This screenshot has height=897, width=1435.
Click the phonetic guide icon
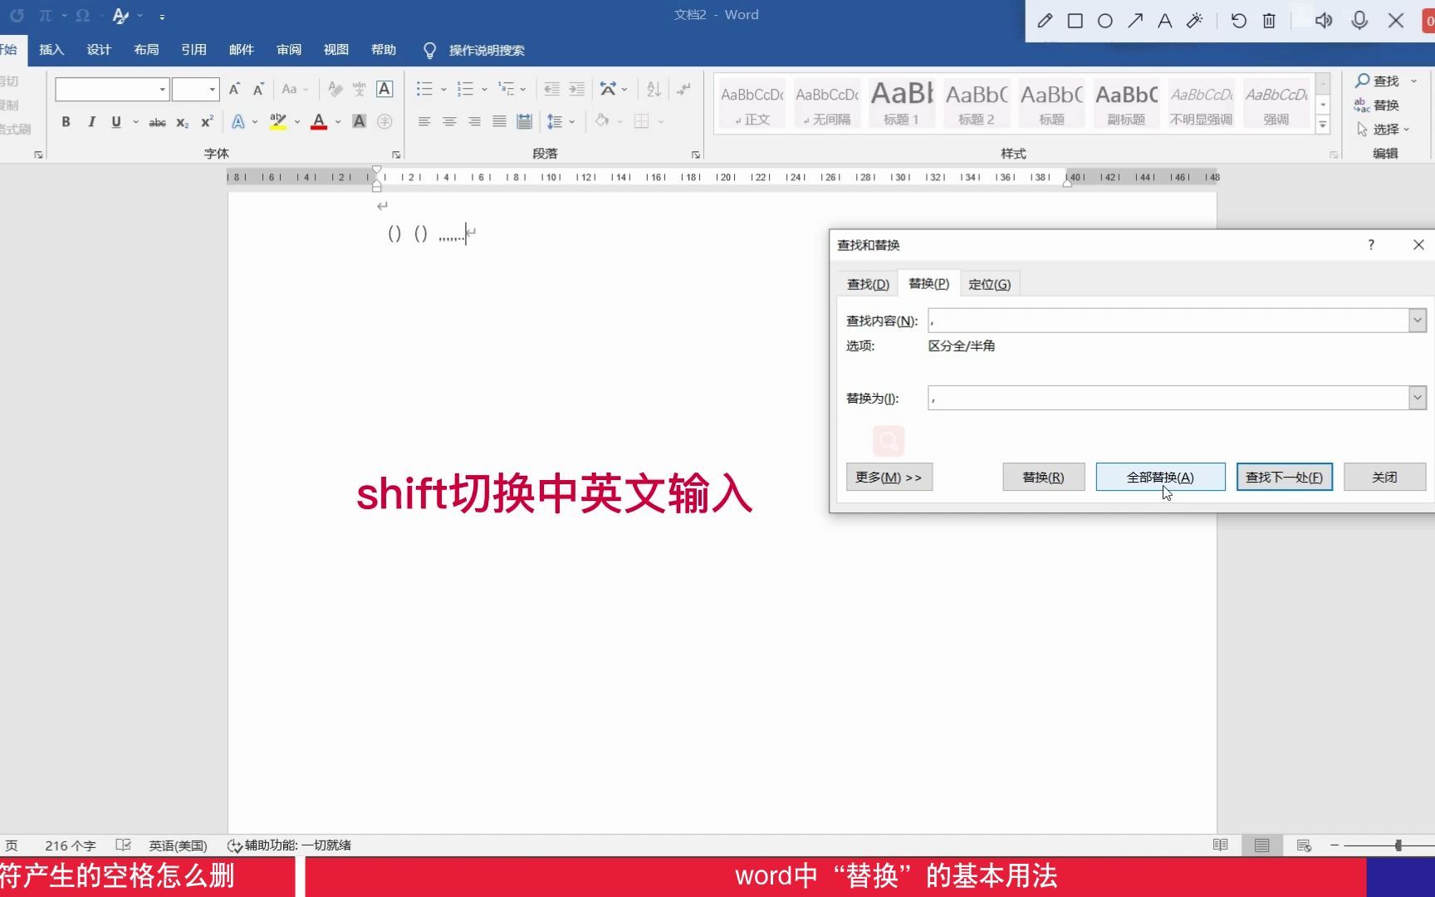coord(359,89)
